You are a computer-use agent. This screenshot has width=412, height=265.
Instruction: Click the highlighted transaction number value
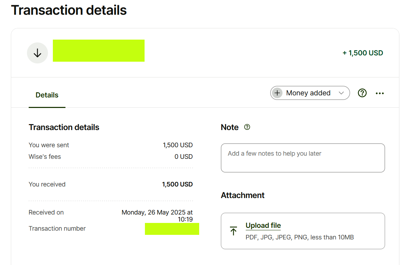tap(172, 229)
